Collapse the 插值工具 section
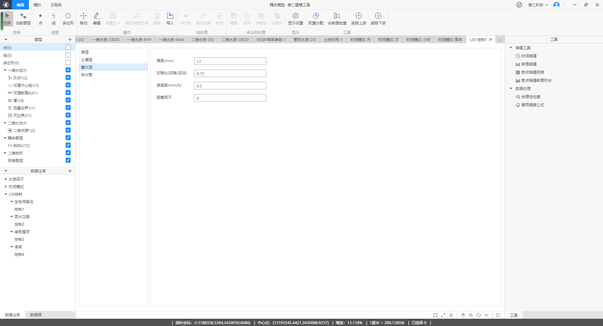603x326 pixels. (x=511, y=48)
